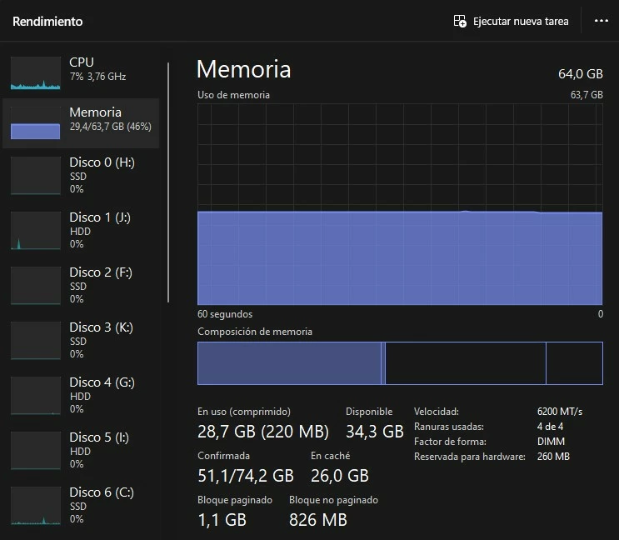The image size is (619, 540).
Task: Click the Ejecutar nueva tarea label
Action: click(x=521, y=22)
